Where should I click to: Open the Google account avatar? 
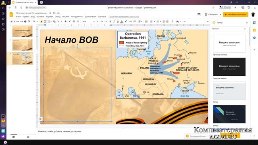253,14
